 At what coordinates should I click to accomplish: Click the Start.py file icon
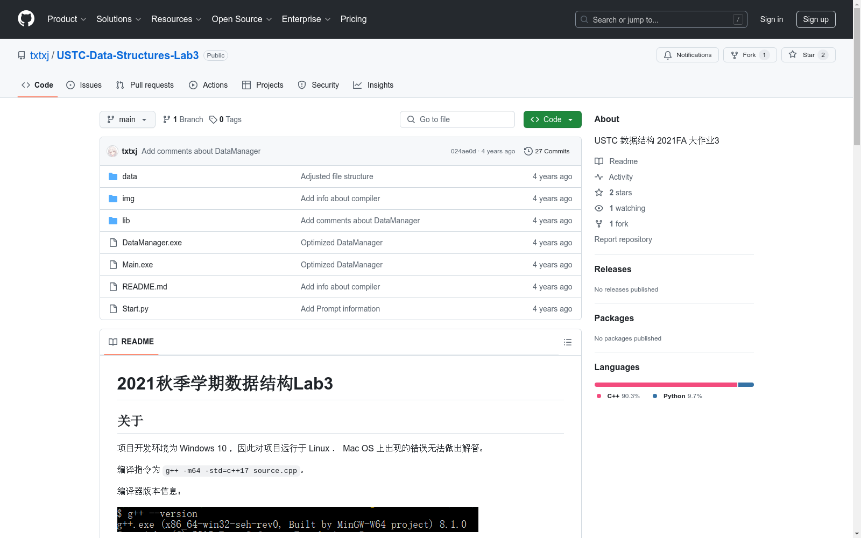tap(113, 309)
